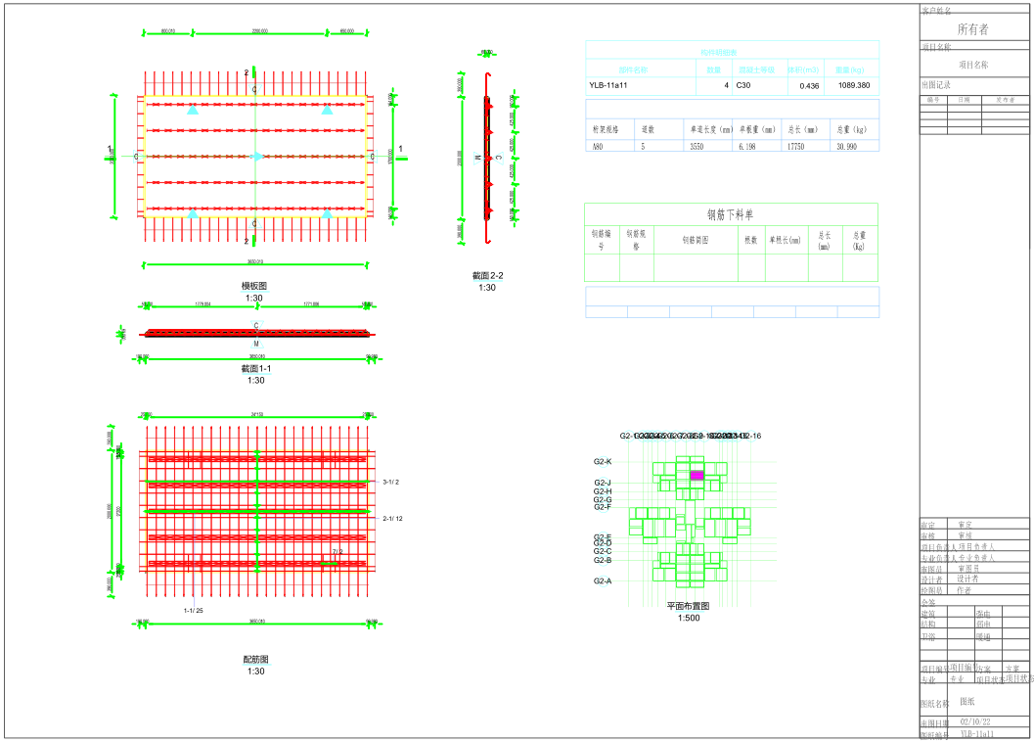Click the '截面1-1' section title
The height and width of the screenshot is (742, 1034).
click(x=256, y=368)
